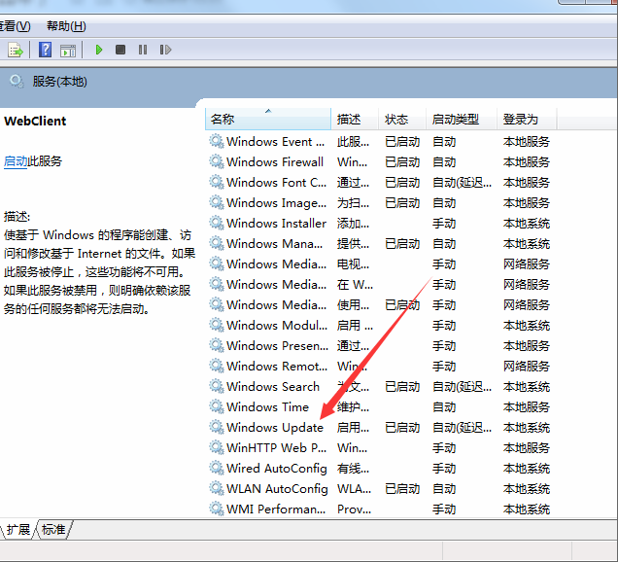Select the Windows Update service name
This screenshot has height=562, width=618.
pyautogui.click(x=275, y=428)
